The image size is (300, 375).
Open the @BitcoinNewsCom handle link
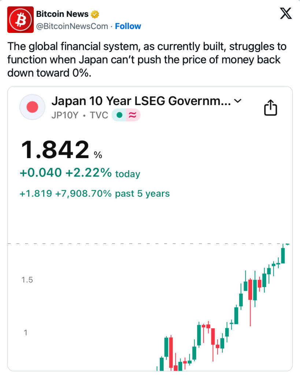pos(72,26)
